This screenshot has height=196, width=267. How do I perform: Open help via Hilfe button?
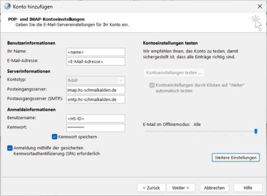click(248, 188)
